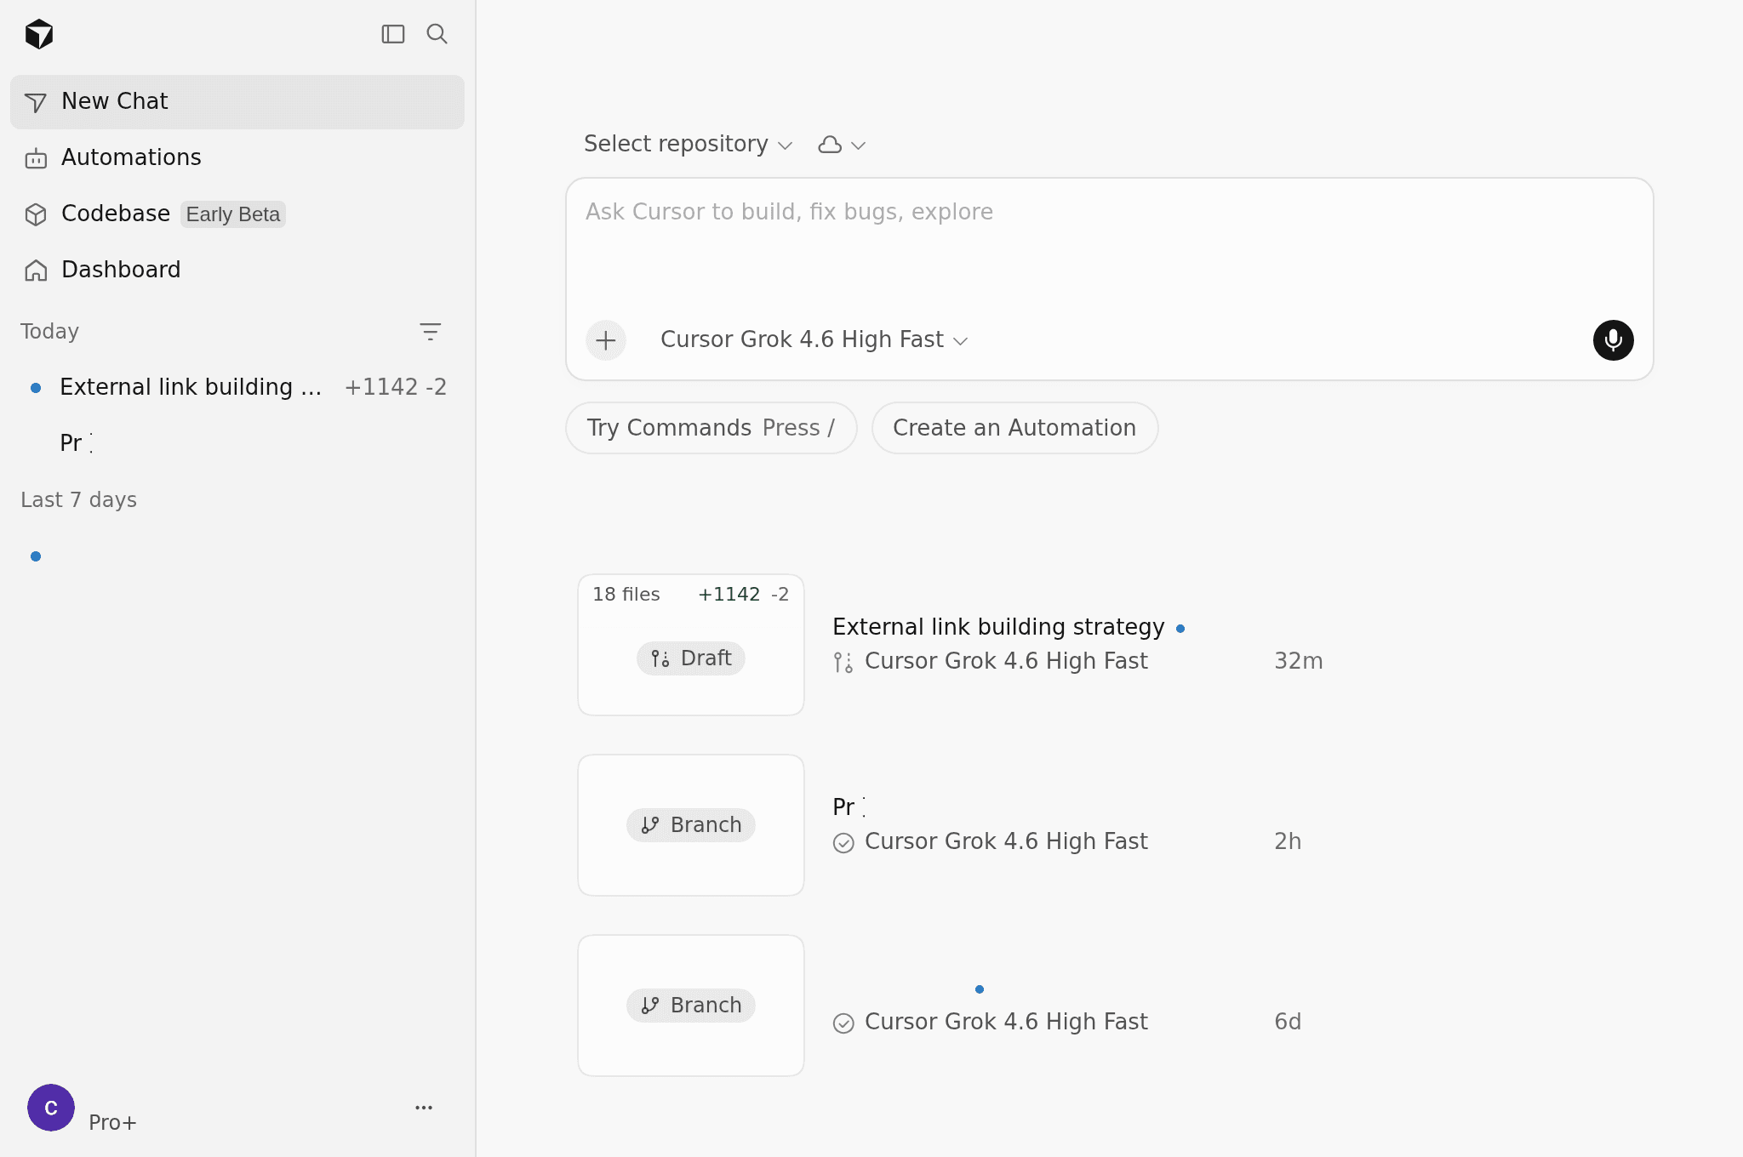Click the 2h timestamp

[x=1288, y=841]
